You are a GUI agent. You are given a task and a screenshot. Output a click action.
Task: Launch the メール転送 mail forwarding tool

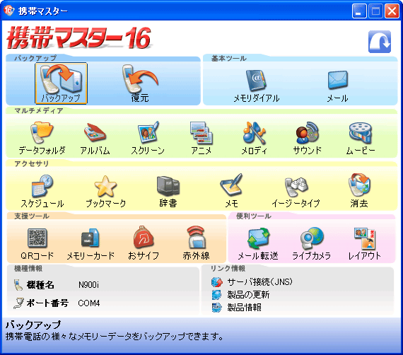pos(258,244)
